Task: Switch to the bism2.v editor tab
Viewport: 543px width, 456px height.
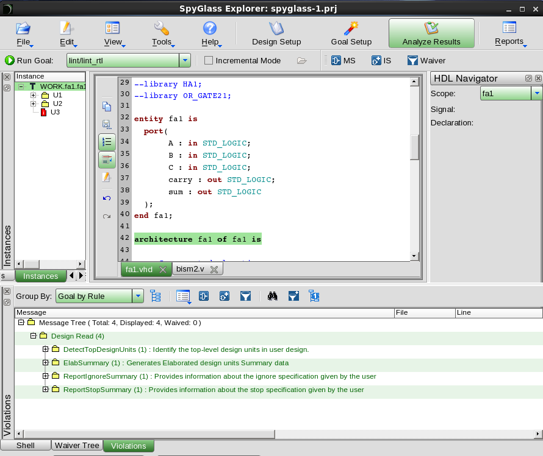Action: [x=190, y=269]
